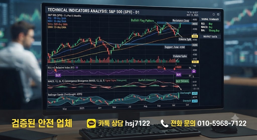Click the S&P 500 (SPX) Past 6 Months label
Image resolution: width=257 pixels, height=140 pixels.
coord(65,16)
